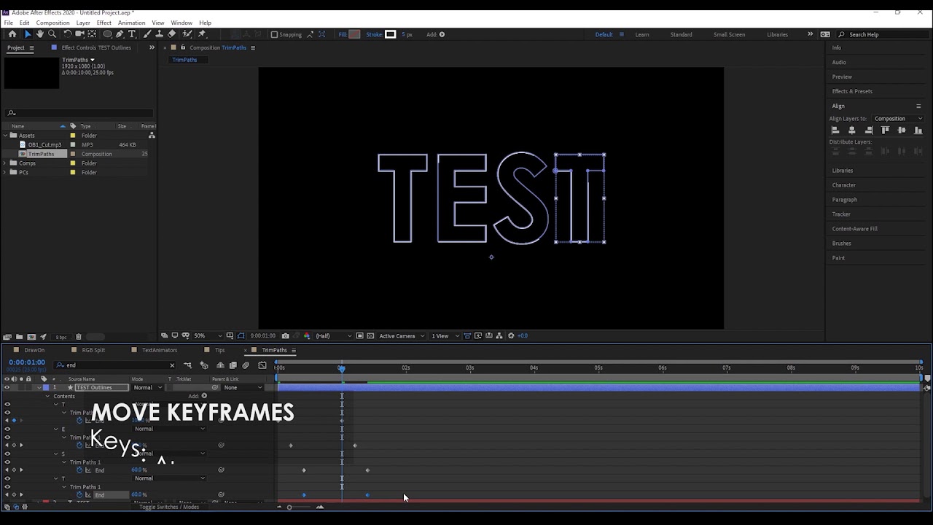Image resolution: width=933 pixels, height=525 pixels.
Task: Select the Selection arrow tool
Action: 28,34
